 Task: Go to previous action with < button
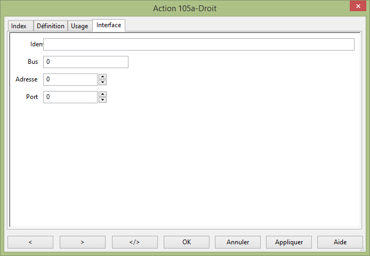[30, 242]
